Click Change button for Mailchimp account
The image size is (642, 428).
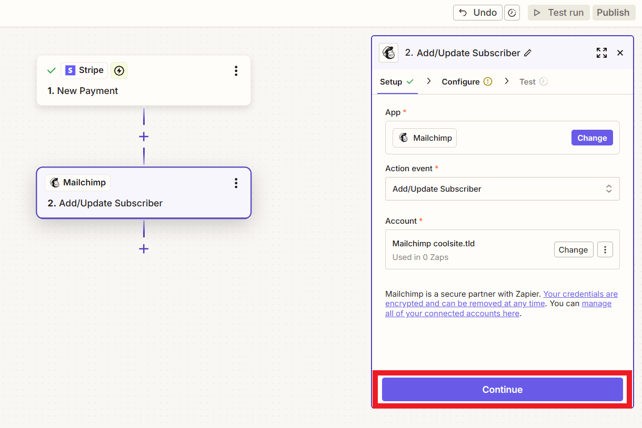tap(573, 249)
